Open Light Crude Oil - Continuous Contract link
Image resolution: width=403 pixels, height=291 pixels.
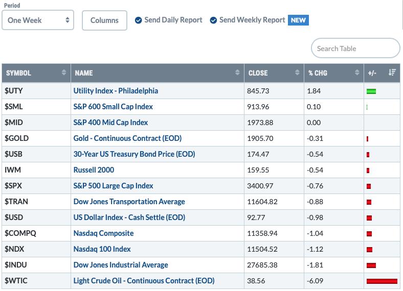[144, 281]
